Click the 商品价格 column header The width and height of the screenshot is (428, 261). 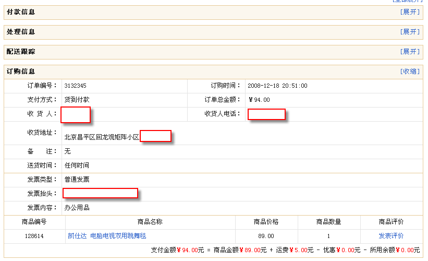click(x=266, y=222)
